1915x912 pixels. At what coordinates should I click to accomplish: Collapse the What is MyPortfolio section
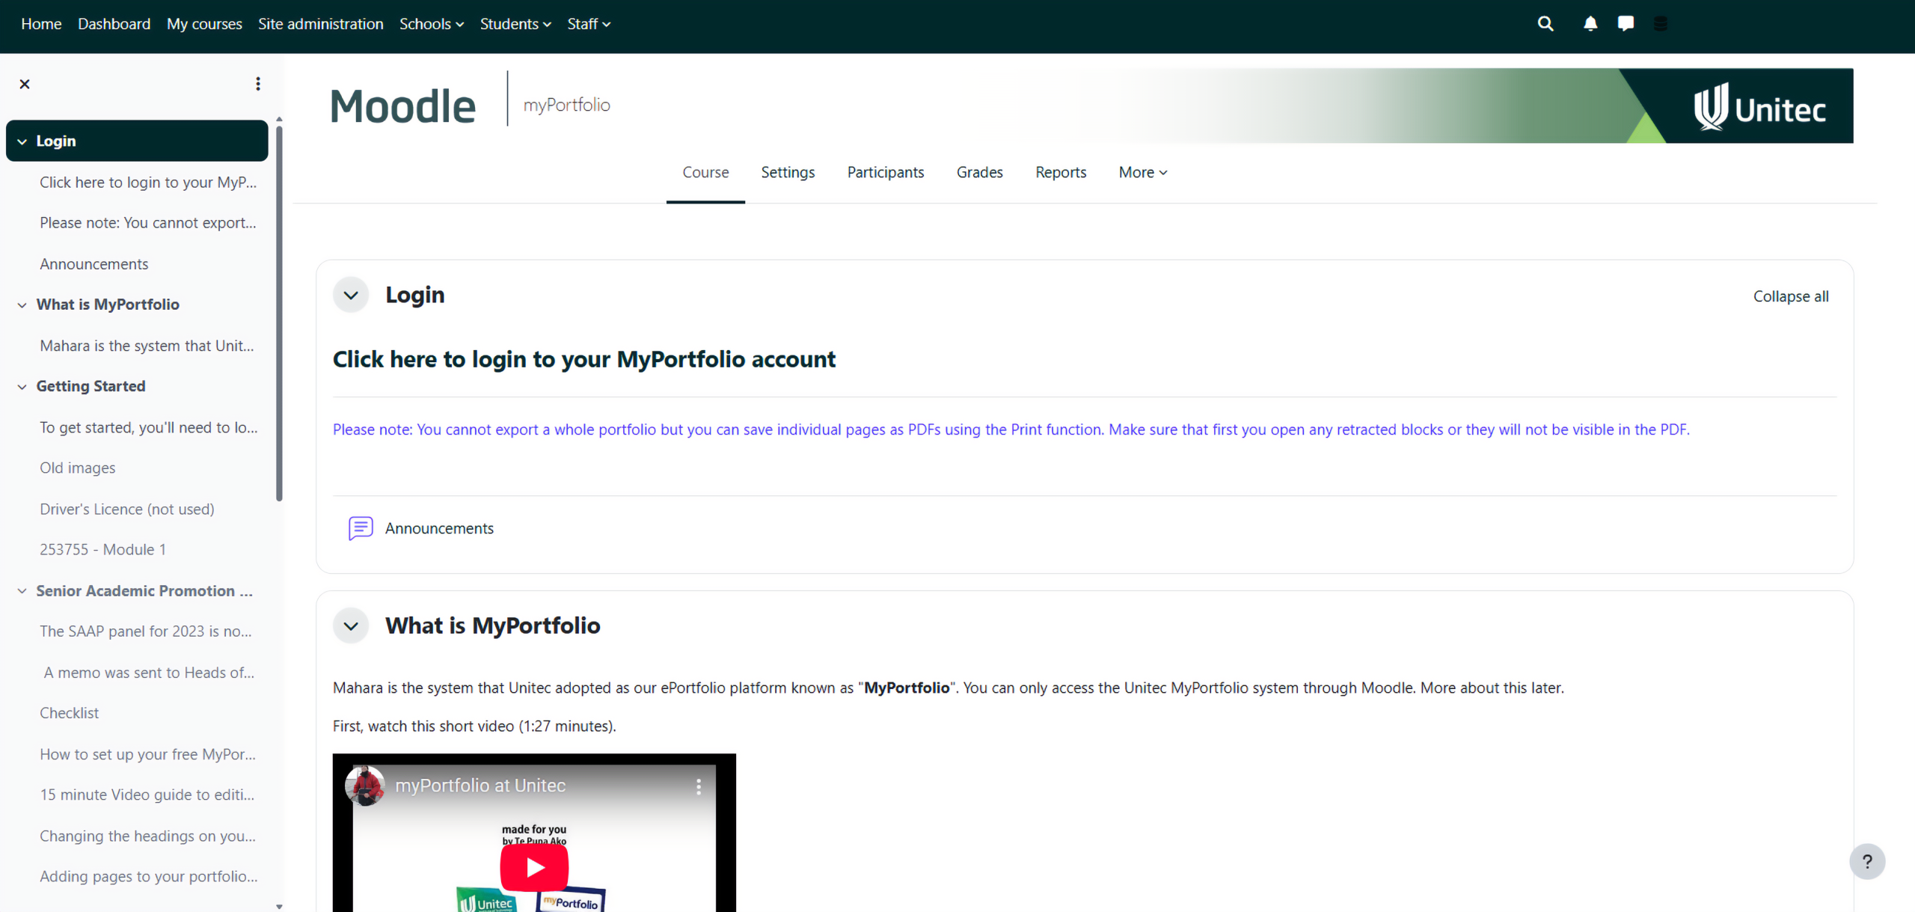coord(351,626)
